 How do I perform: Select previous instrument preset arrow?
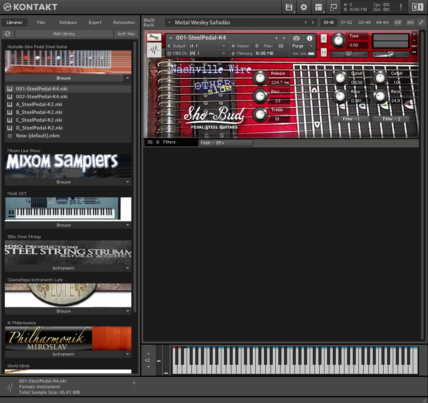click(276, 38)
